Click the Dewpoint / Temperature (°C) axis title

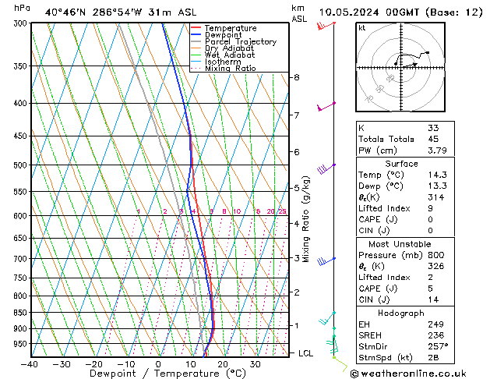[167, 374]
